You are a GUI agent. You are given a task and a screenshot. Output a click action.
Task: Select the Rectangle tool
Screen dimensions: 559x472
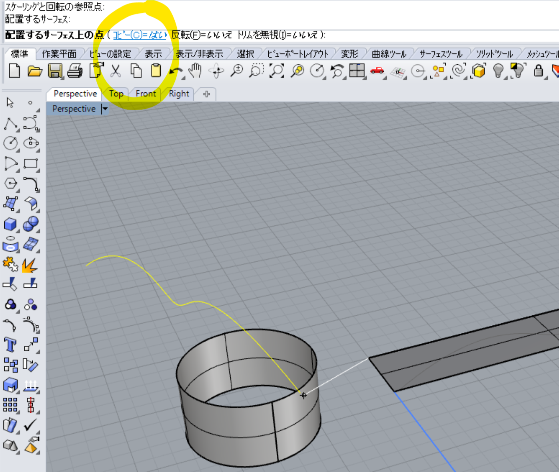[31, 163]
